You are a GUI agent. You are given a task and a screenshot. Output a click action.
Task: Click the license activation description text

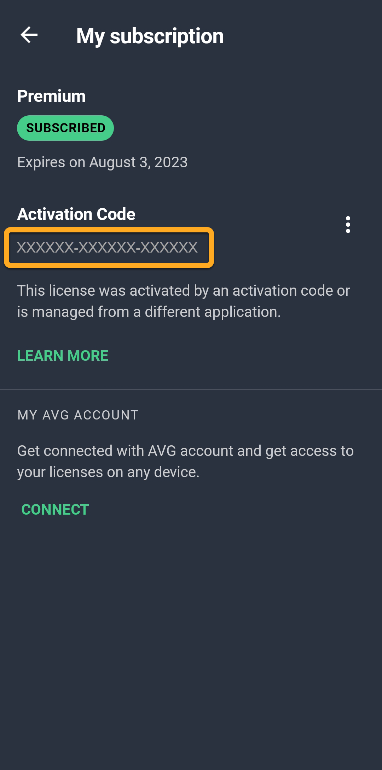point(184,301)
